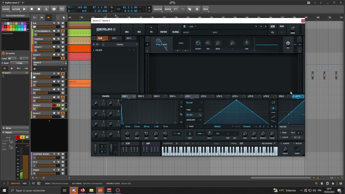Check the SCALED portamento option
Image resolution: width=345 pixels, height=194 pixels.
(294, 143)
